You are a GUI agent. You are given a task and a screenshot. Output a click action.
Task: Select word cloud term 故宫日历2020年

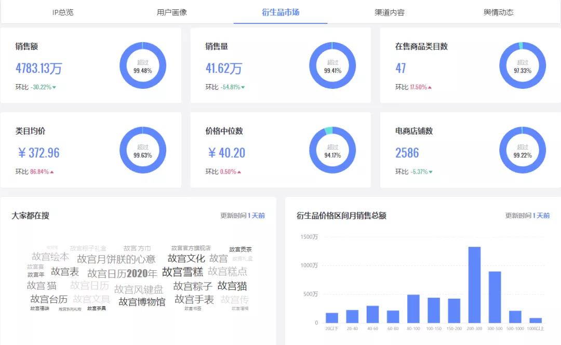coord(123,273)
